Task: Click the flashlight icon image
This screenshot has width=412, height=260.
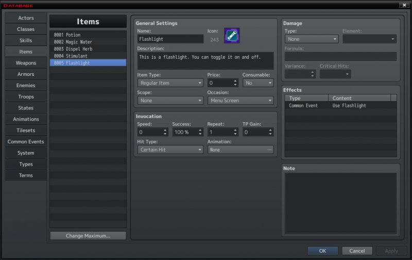Action: (232, 36)
